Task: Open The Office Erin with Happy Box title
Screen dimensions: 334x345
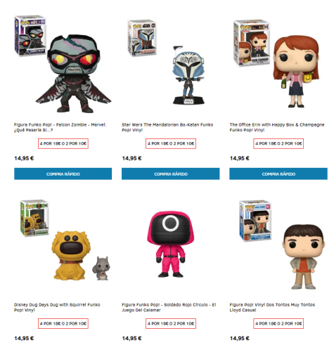Action: [277, 127]
